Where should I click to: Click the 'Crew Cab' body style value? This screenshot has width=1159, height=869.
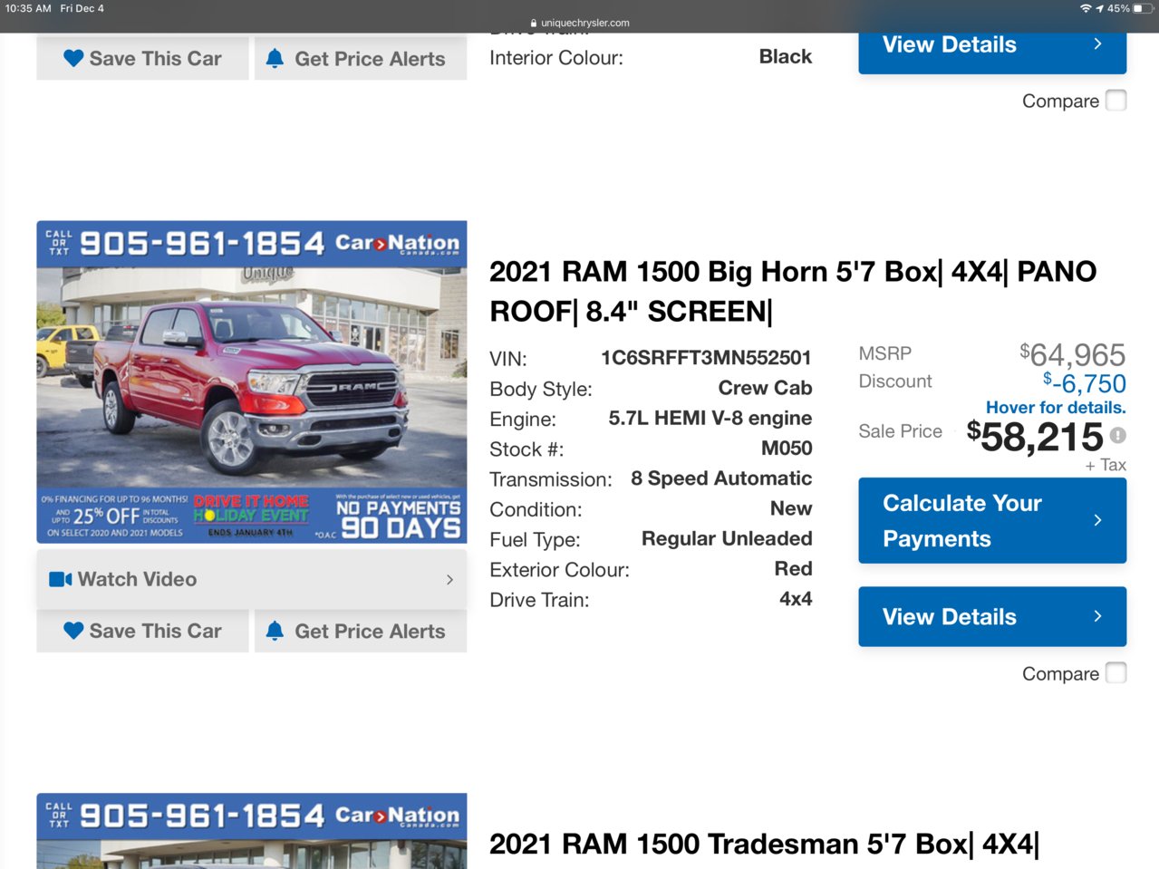coord(765,388)
